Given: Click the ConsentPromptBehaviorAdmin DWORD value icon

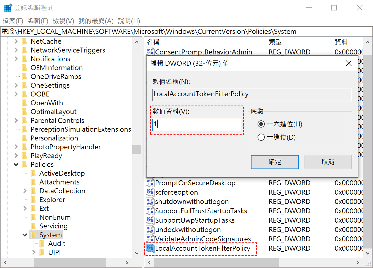Looking at the screenshot, I should point(150,52).
